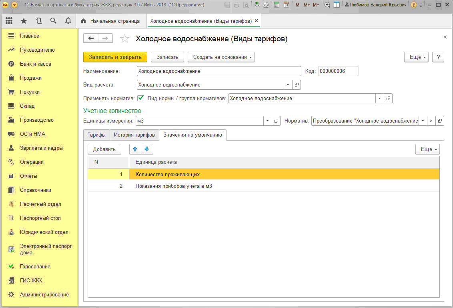The image size is (453, 308).
Task: Switch to Начальная страница tab
Action: [111, 21]
